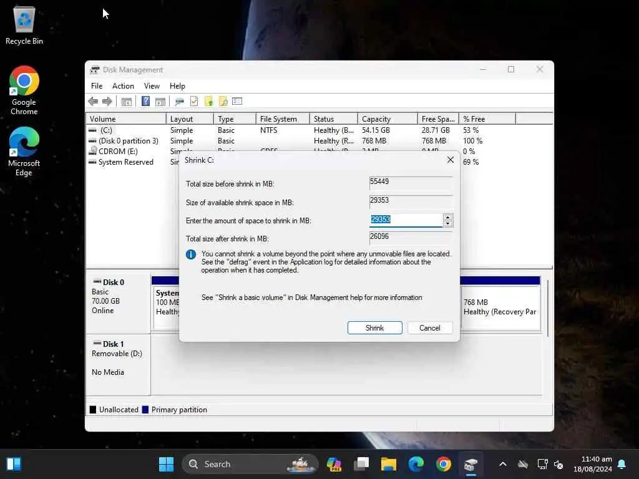Decrease shrink amount with down spinner arrow
The image size is (639, 479).
[447, 223]
